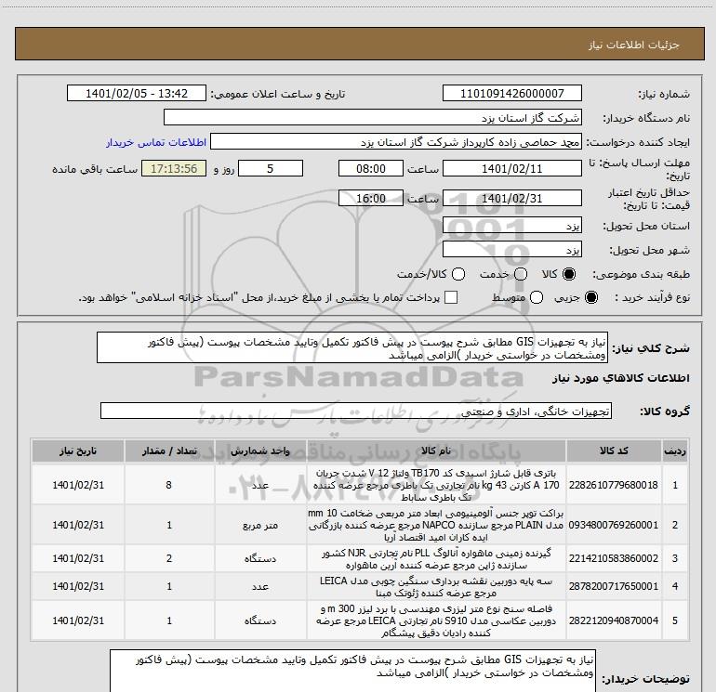Screen dimensions: 716x692
Task: Toggle the Islamic treasury payment checkbox
Action: click(451, 298)
